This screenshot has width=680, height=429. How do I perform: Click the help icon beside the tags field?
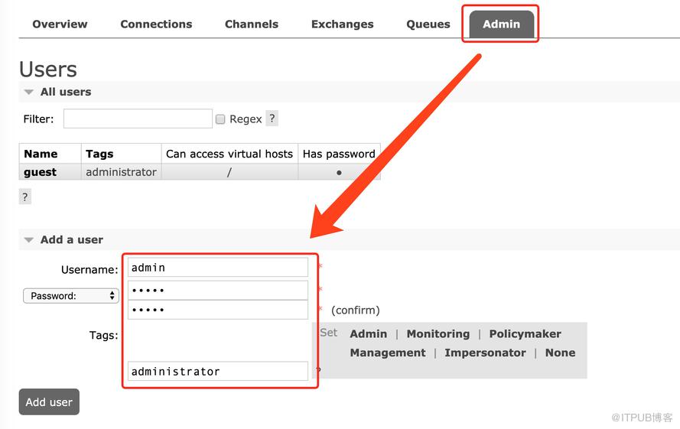(318, 370)
